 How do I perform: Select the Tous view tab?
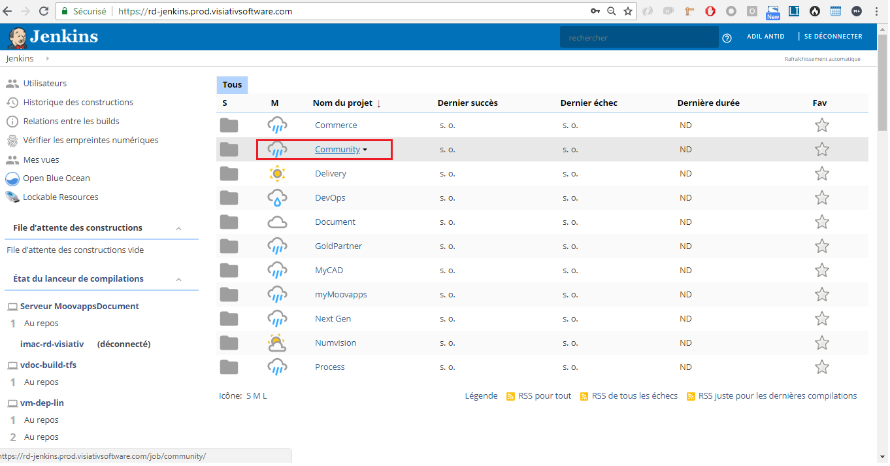(232, 85)
